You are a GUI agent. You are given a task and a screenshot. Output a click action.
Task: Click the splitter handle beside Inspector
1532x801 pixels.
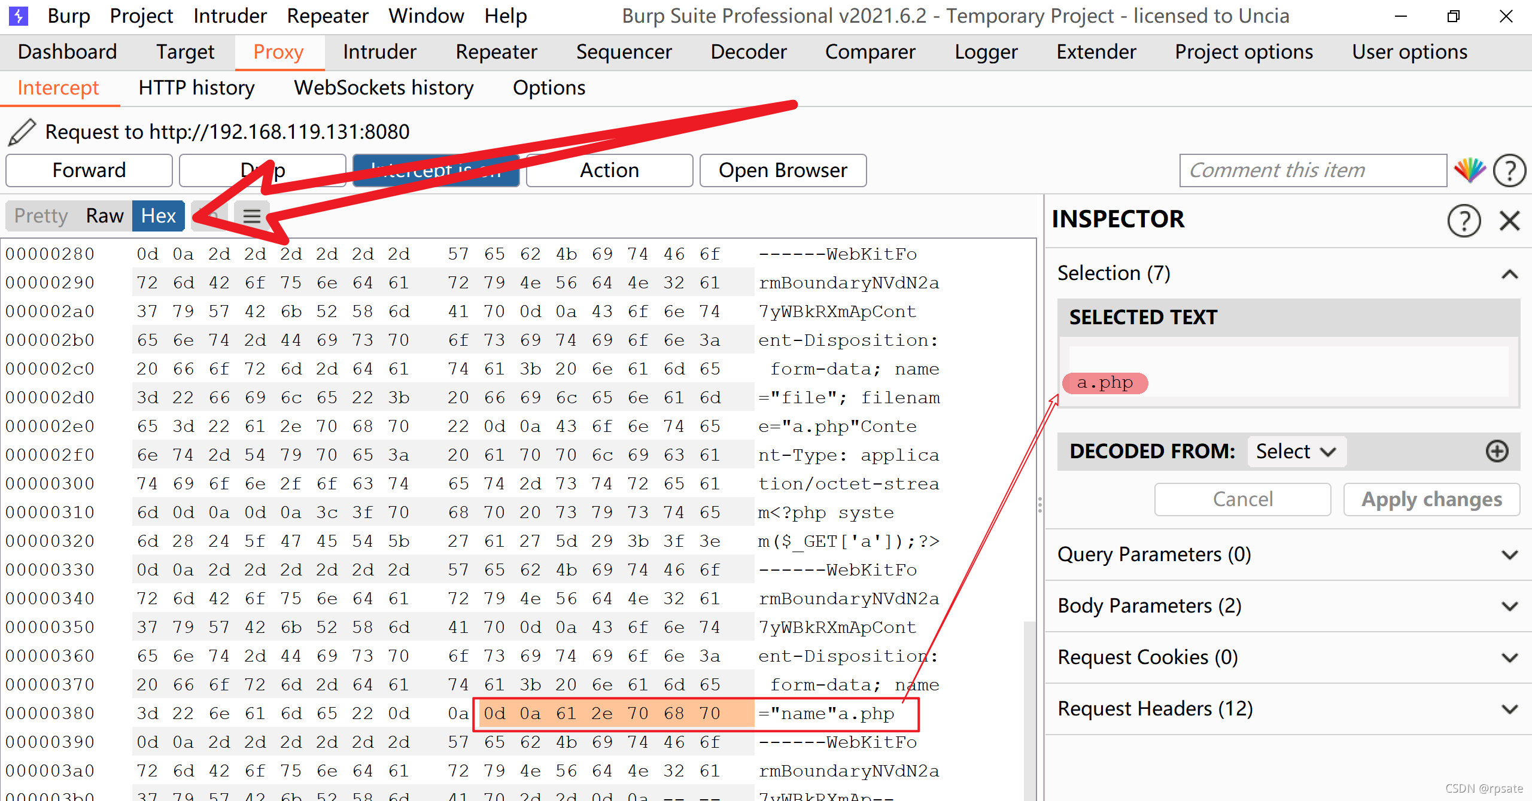click(x=1040, y=505)
